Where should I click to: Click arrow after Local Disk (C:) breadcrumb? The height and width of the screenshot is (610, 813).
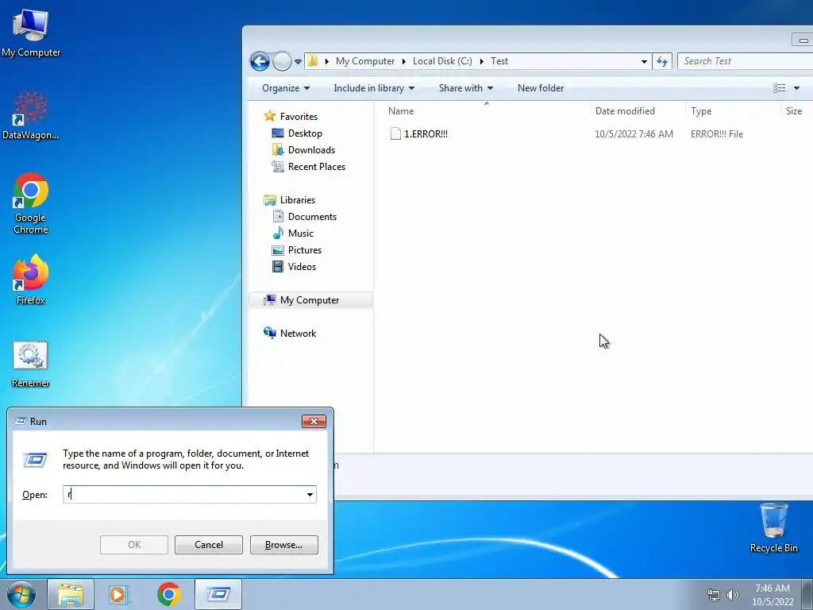(x=482, y=61)
